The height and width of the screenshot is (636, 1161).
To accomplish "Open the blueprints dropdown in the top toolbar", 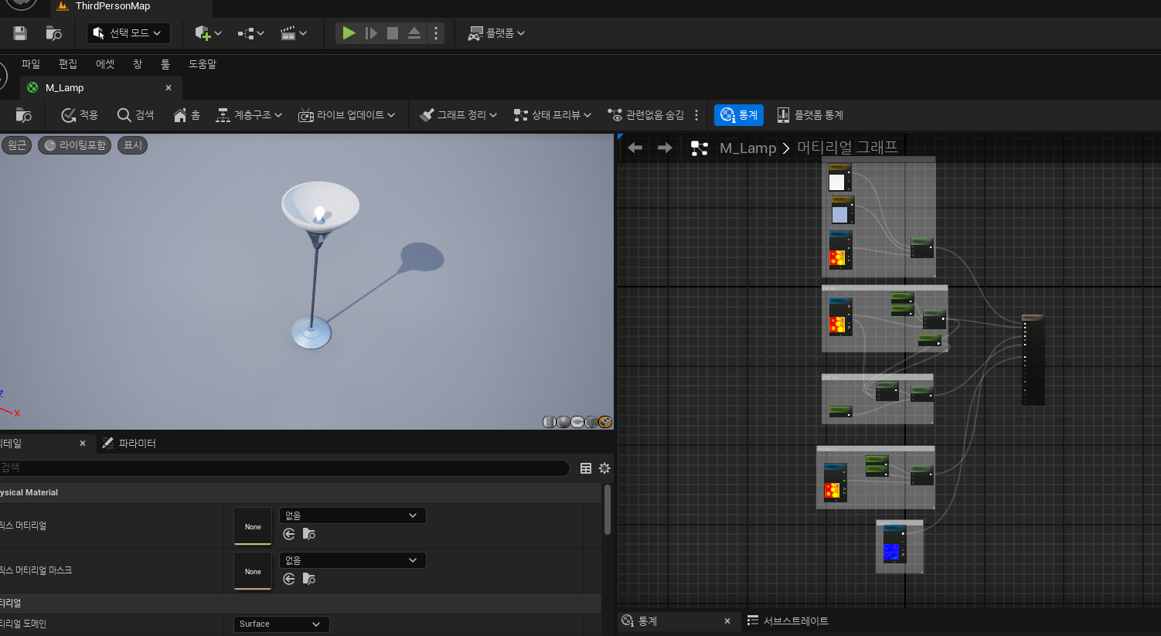I will pos(250,33).
